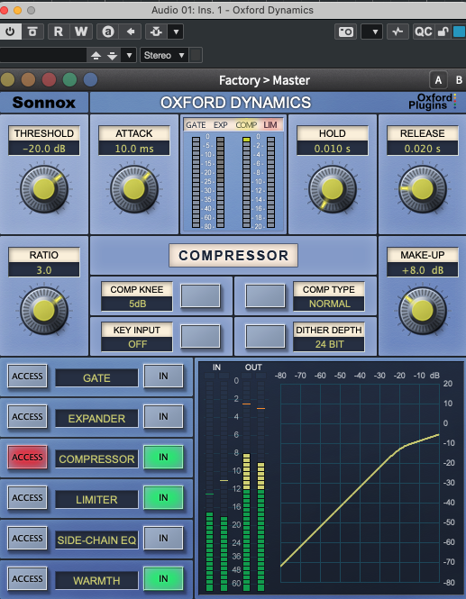The width and height of the screenshot is (466, 599).
Task: Click the Compressor ACCESS button
Action: (27, 458)
